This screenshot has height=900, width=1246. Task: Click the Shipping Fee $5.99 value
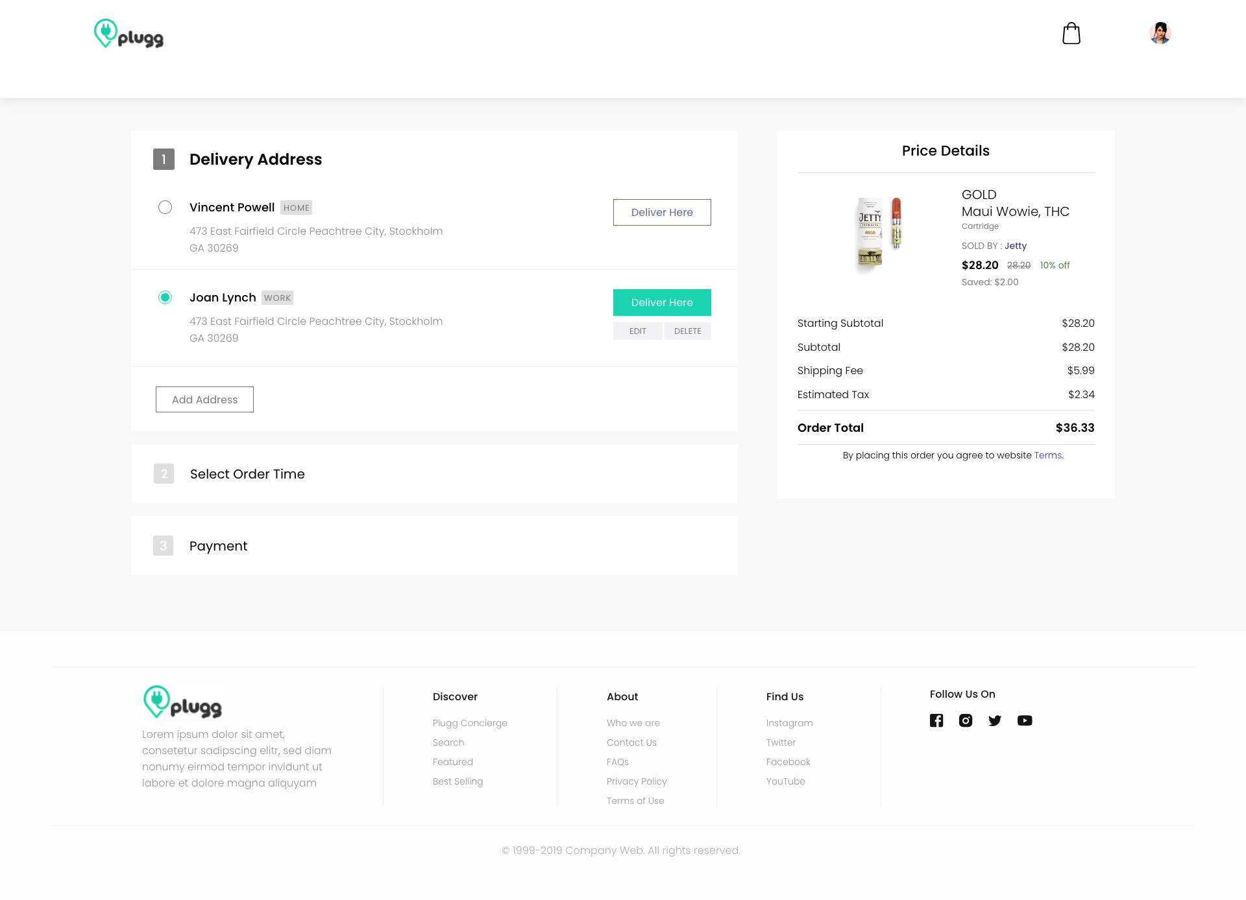1081,371
